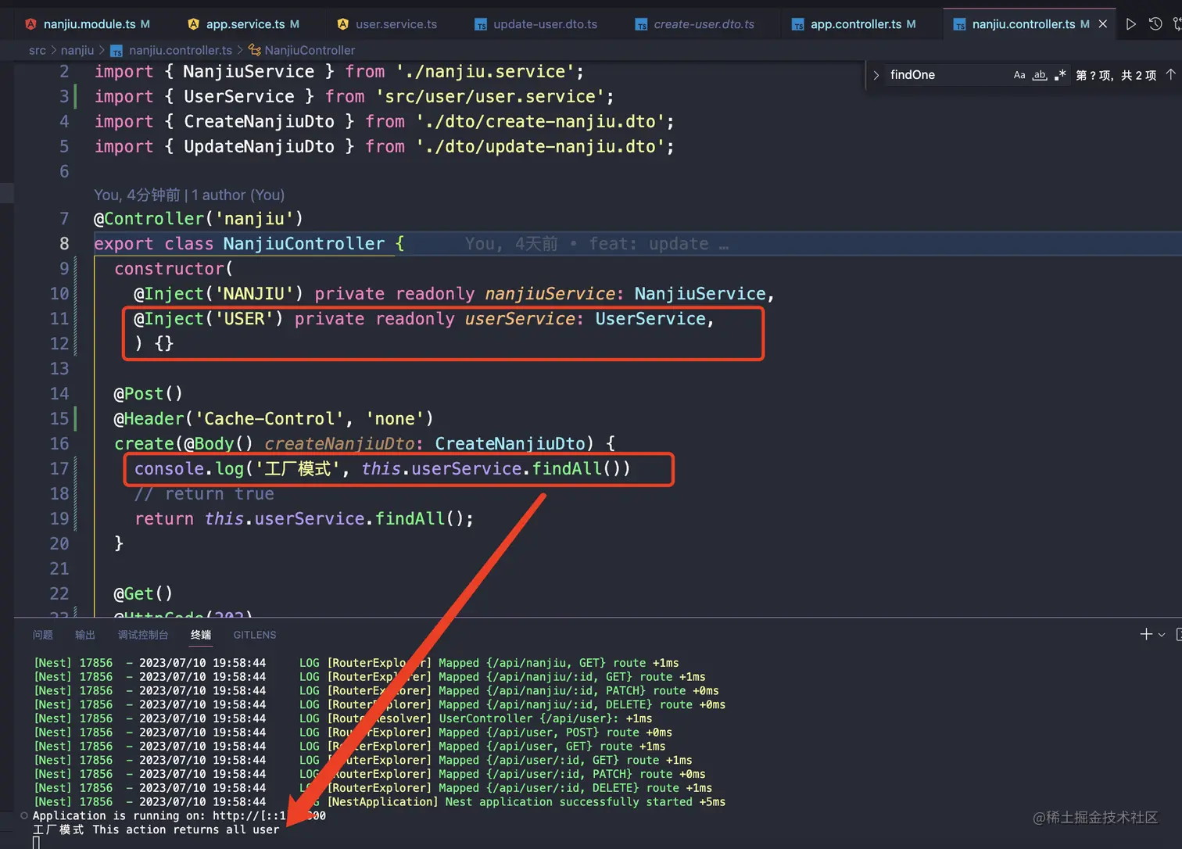The width and height of the screenshot is (1182, 849).
Task: Click the findOne search input field
Action: (947, 75)
